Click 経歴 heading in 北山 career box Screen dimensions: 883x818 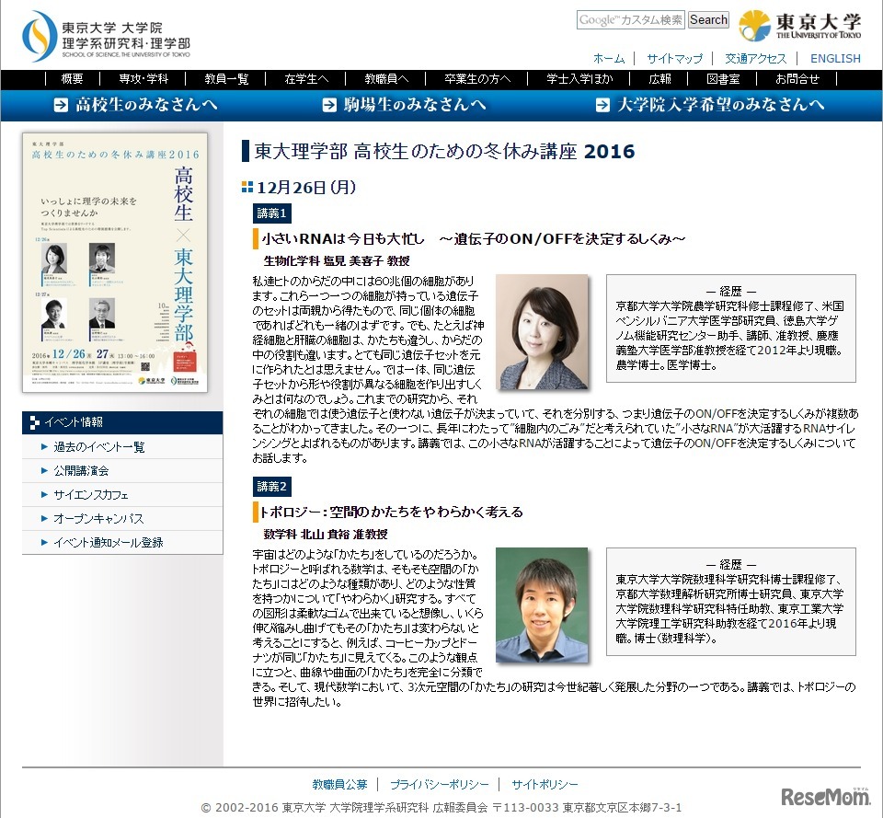point(731,564)
